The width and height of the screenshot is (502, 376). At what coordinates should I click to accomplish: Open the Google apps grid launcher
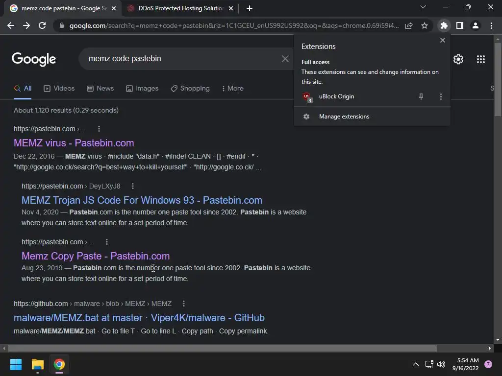(480, 59)
